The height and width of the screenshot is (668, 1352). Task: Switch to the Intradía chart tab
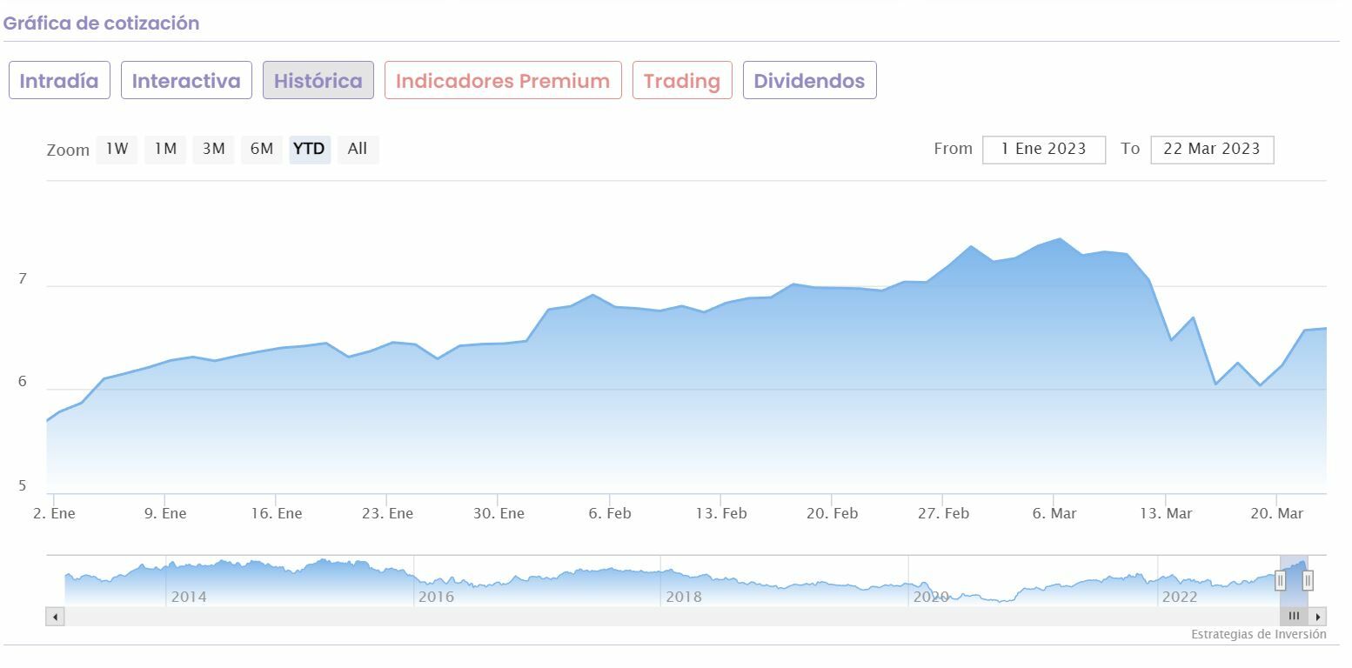point(59,81)
